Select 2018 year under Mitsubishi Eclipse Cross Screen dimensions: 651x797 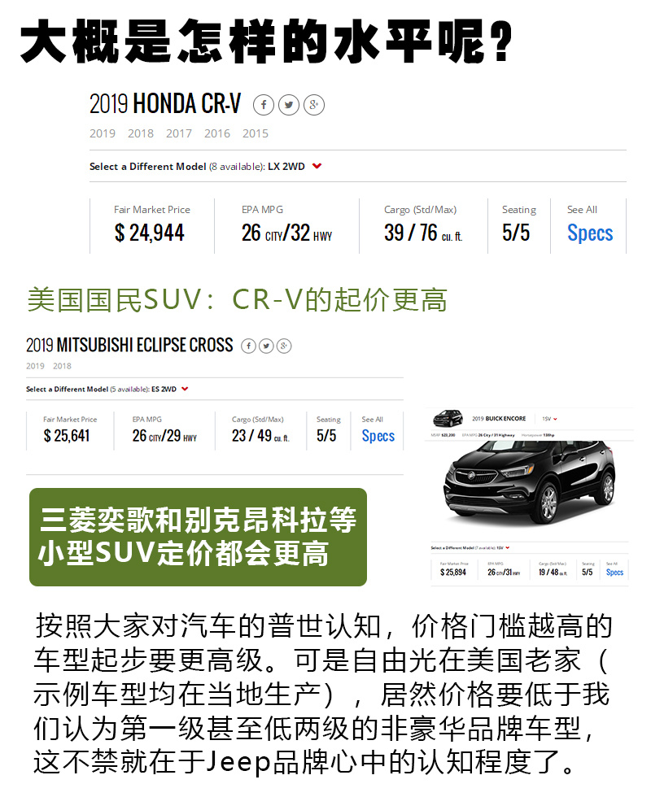pyautogui.click(x=62, y=366)
